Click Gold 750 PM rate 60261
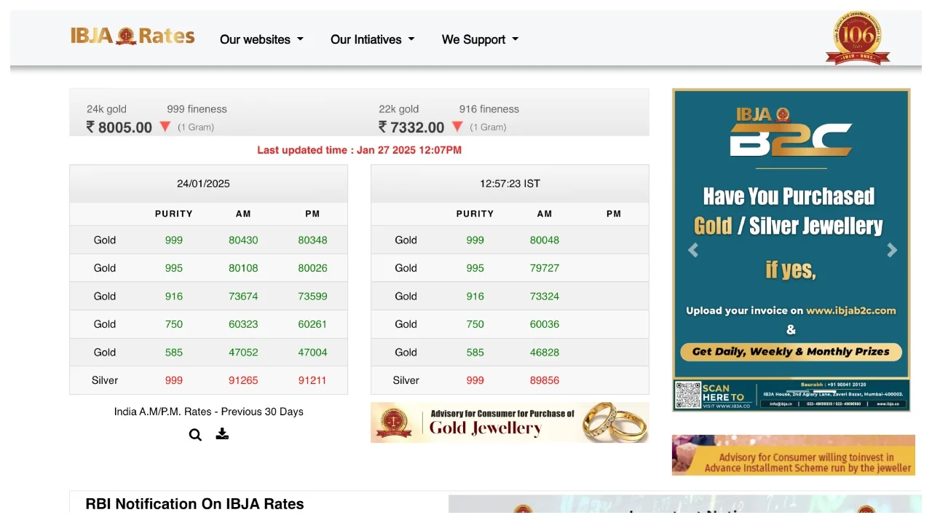932x523 pixels. coord(312,324)
